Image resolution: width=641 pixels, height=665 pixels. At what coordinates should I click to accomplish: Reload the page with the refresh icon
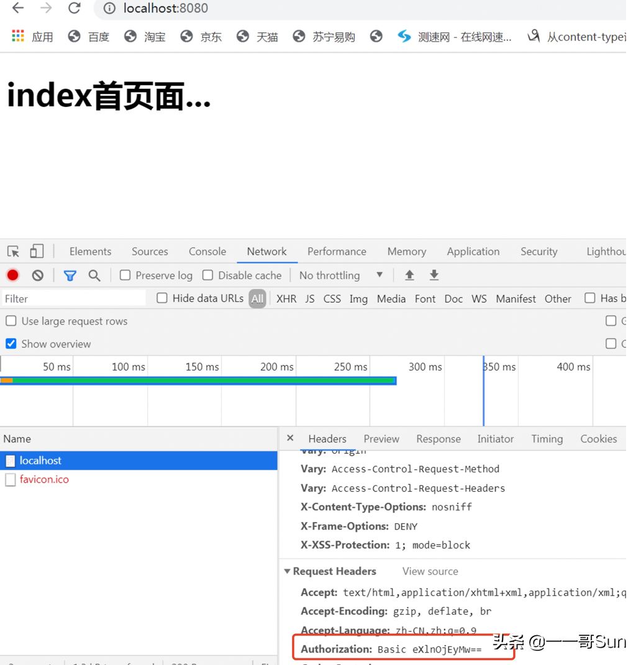pos(74,8)
